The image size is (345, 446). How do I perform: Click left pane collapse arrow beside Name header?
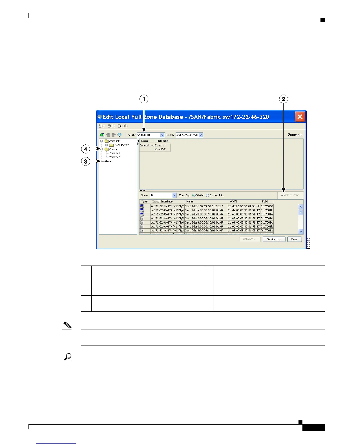(x=138, y=141)
